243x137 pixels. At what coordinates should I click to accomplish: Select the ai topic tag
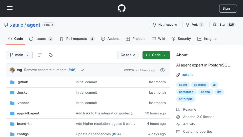tap(214, 85)
